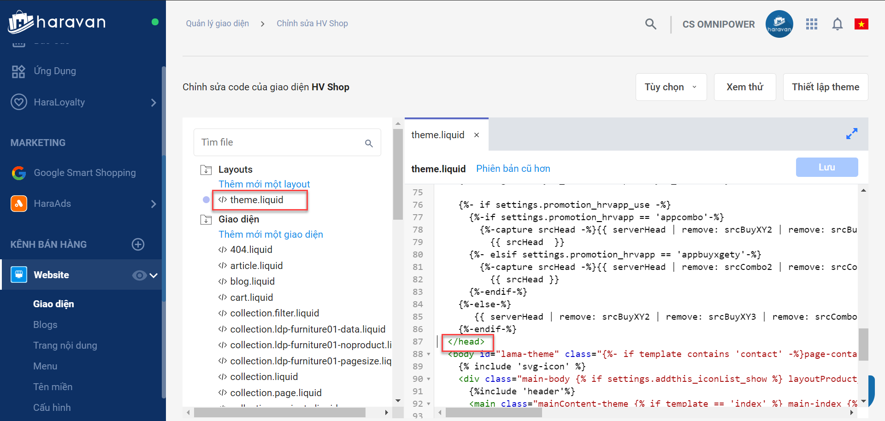Fold code at line 88
885x421 pixels.
429,354
